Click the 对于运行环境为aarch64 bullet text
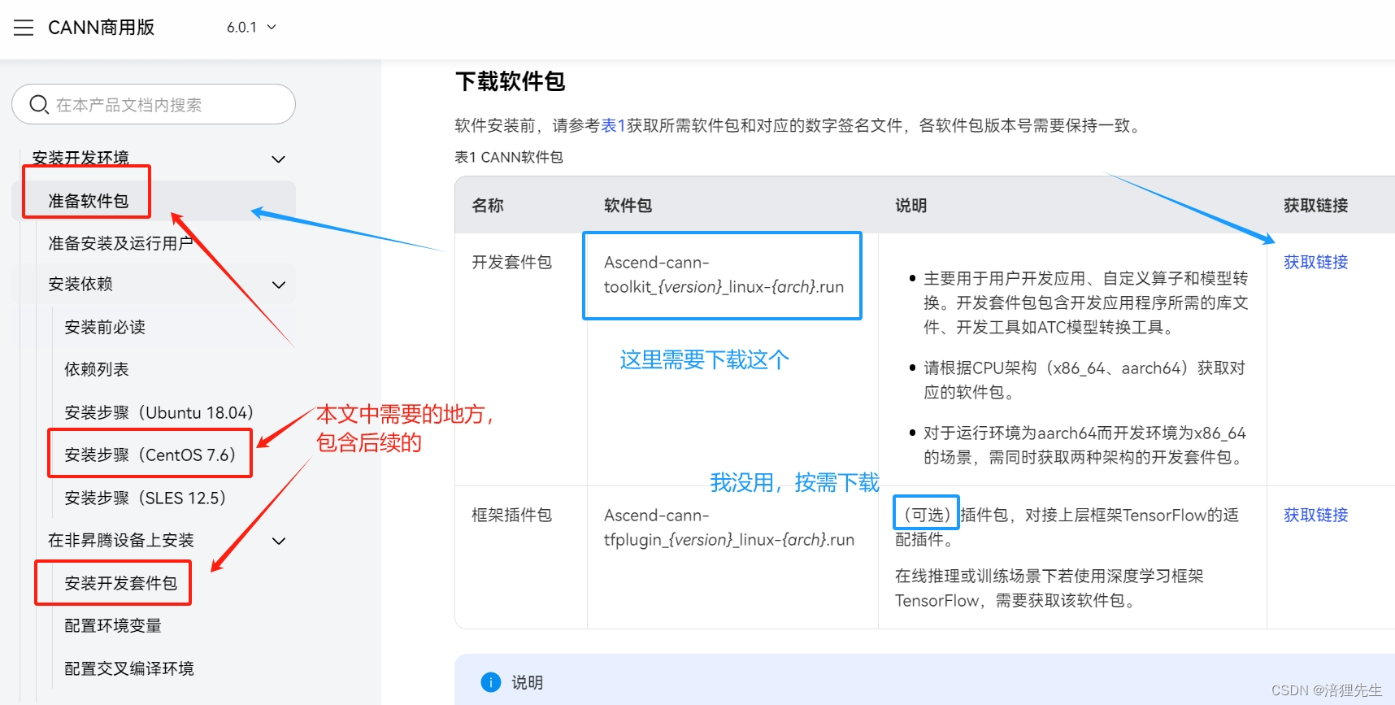 (1084, 445)
